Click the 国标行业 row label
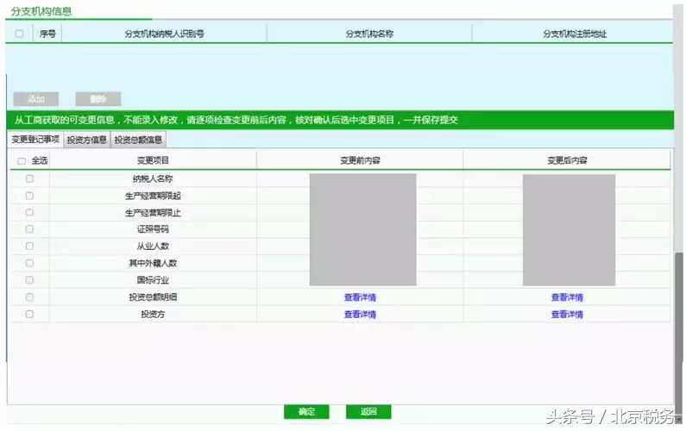The image size is (686, 431). (x=153, y=280)
